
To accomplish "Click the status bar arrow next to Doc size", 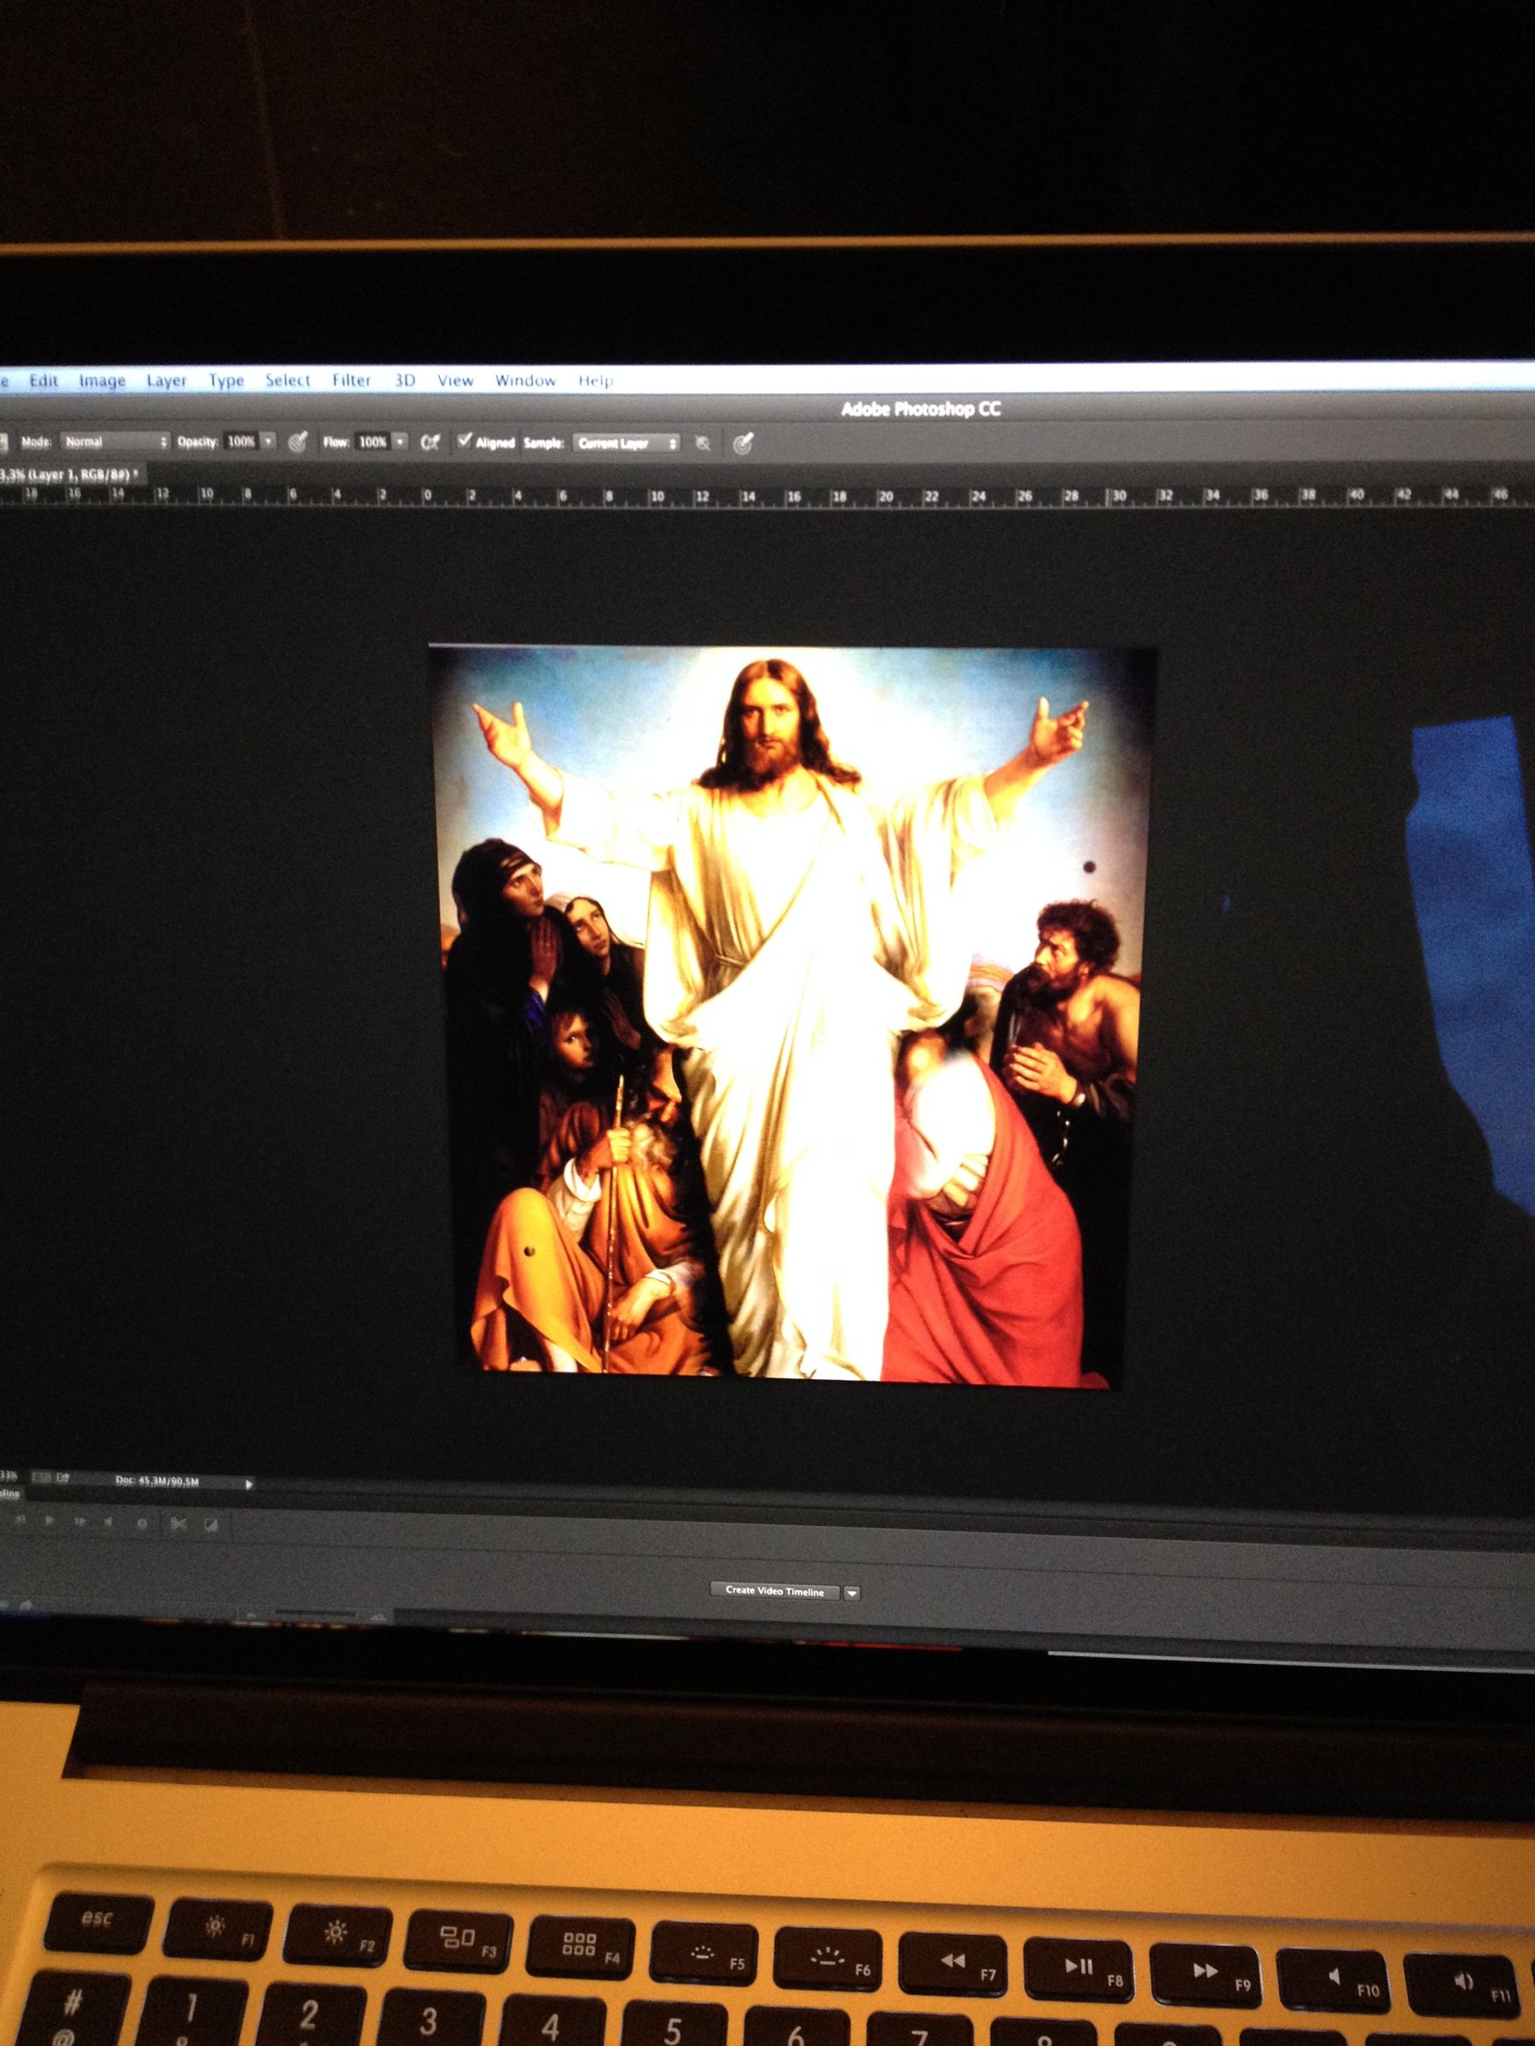I will click(249, 1482).
